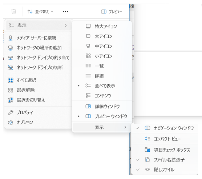Screen dimensions: 202x179
Task: Click the preview pane icon beside プレビュー ウィンドウ
Action: point(88,116)
